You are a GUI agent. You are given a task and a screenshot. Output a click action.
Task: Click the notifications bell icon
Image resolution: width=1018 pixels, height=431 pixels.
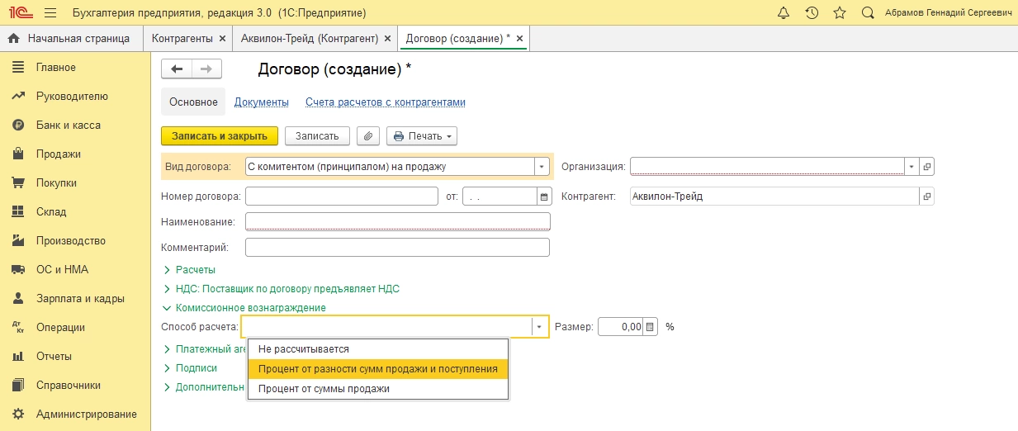point(784,13)
